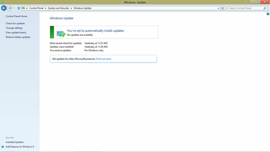Click "No updates are available." text

pos(80,35)
